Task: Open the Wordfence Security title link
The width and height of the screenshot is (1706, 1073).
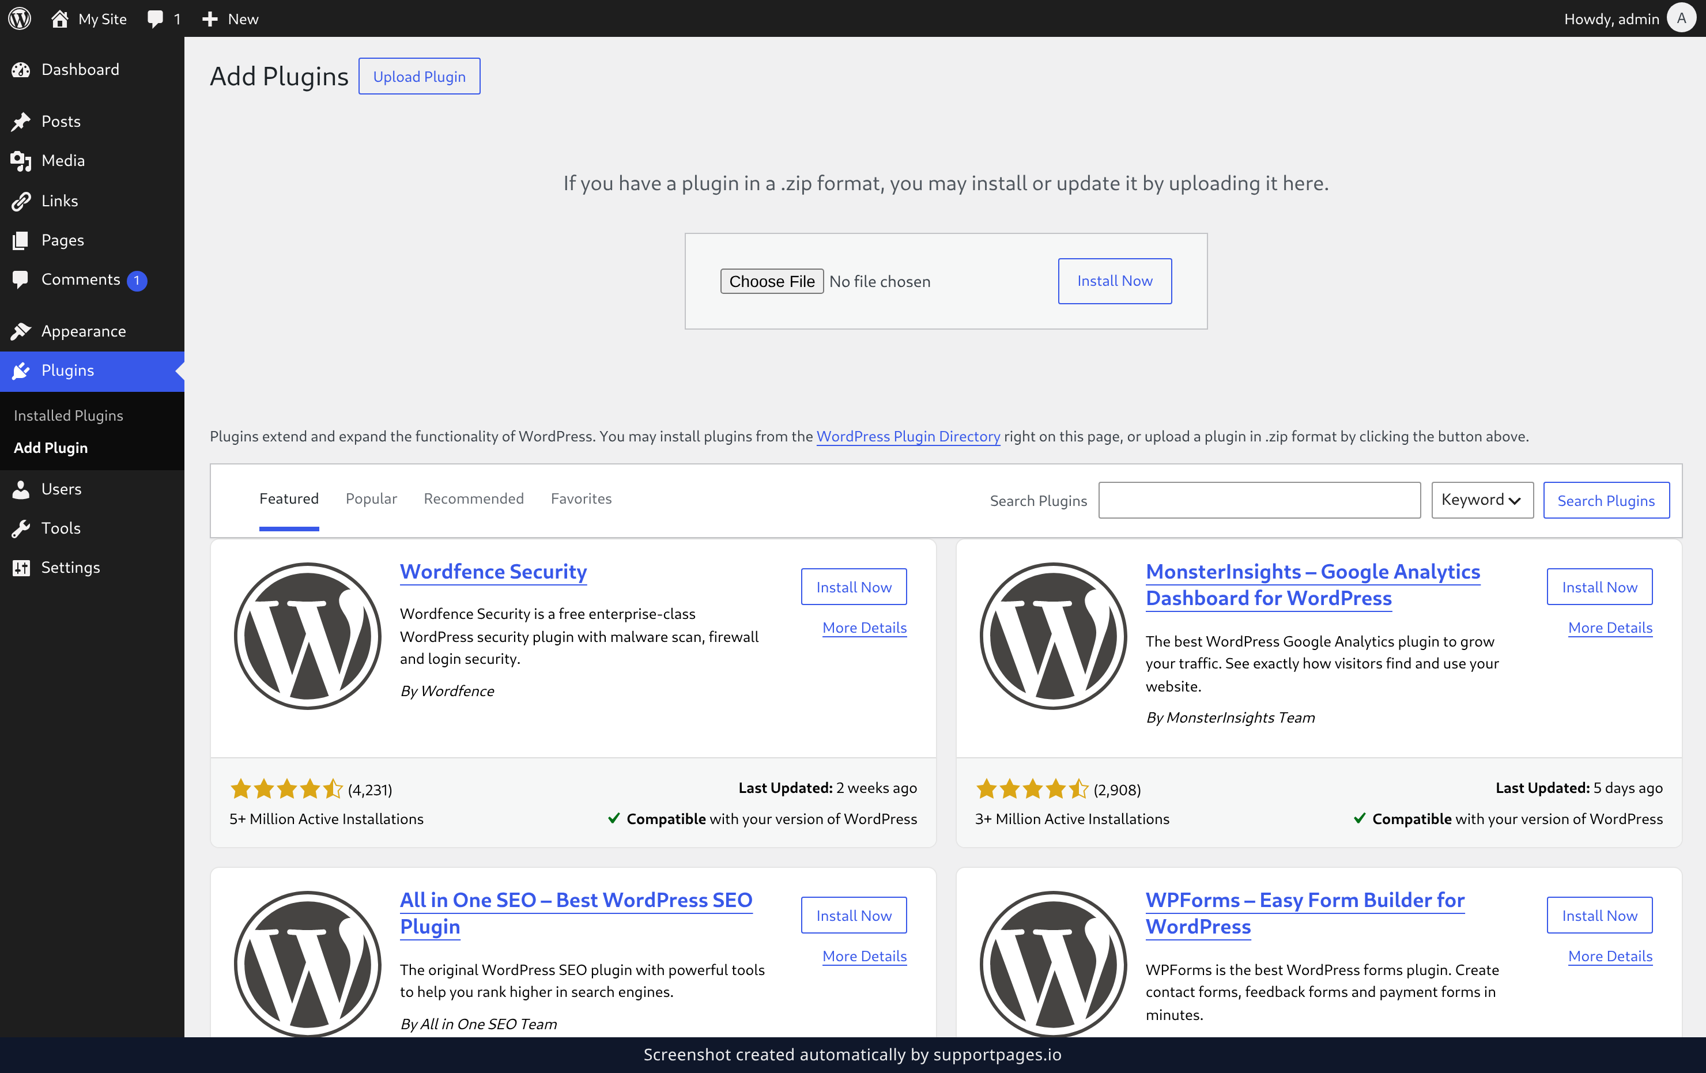Action: pos(493,572)
